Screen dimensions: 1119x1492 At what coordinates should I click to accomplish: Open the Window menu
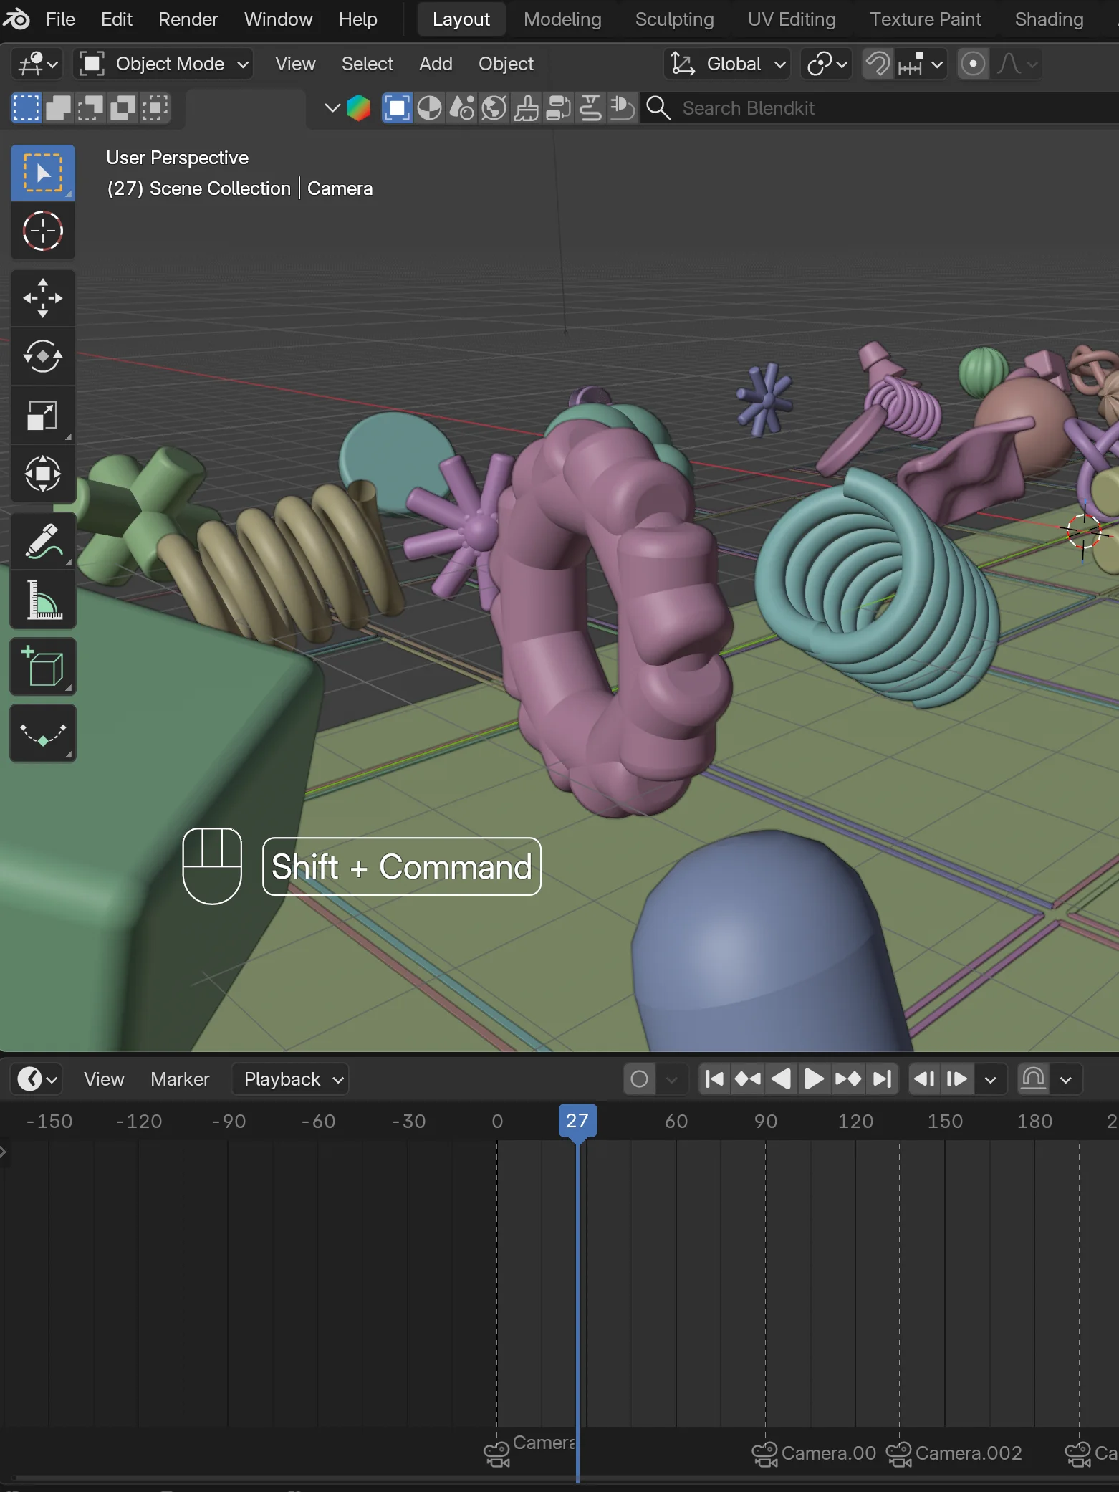pyautogui.click(x=278, y=19)
